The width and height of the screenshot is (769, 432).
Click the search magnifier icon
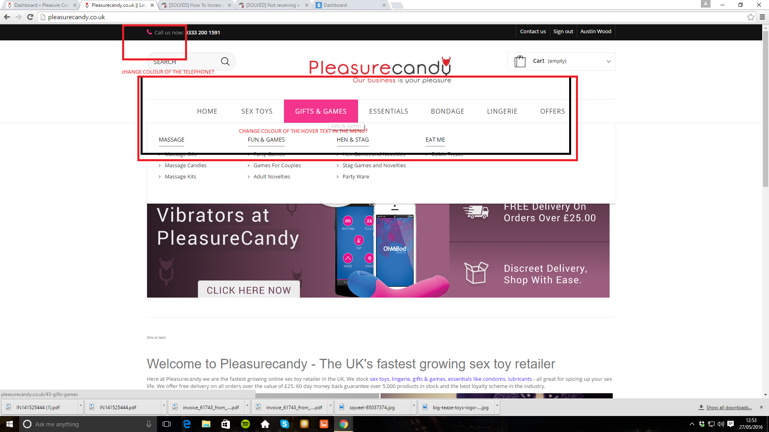coord(225,61)
